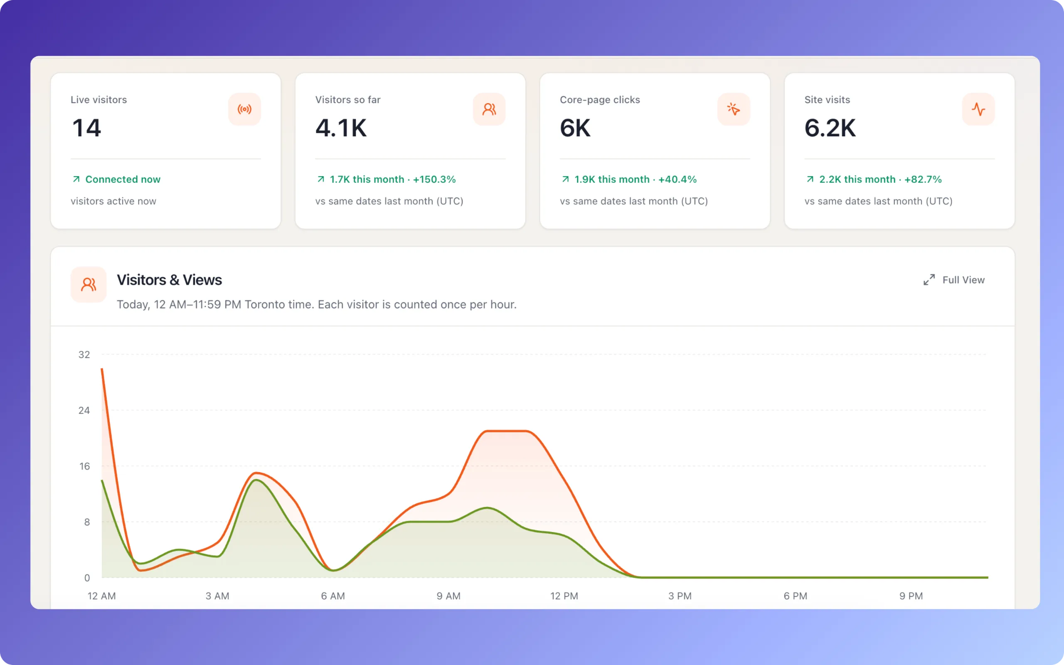Click the trend arrow beside 2.2K this month
This screenshot has width=1064, height=665.
click(x=810, y=179)
